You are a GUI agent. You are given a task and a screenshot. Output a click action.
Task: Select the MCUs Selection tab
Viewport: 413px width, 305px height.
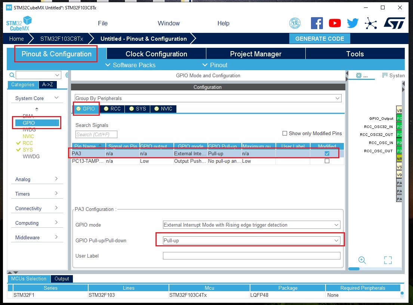click(x=29, y=278)
